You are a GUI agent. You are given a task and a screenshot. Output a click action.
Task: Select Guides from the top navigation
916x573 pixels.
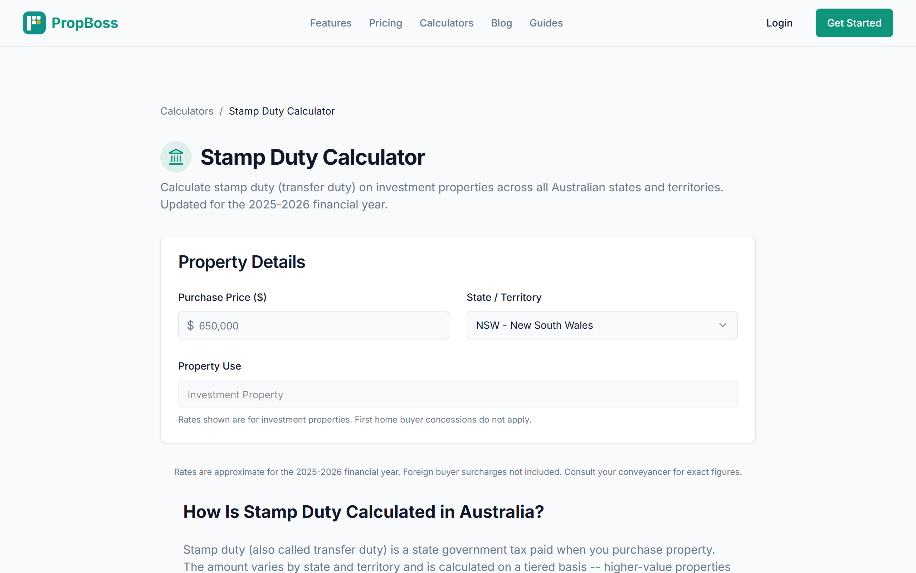546,23
